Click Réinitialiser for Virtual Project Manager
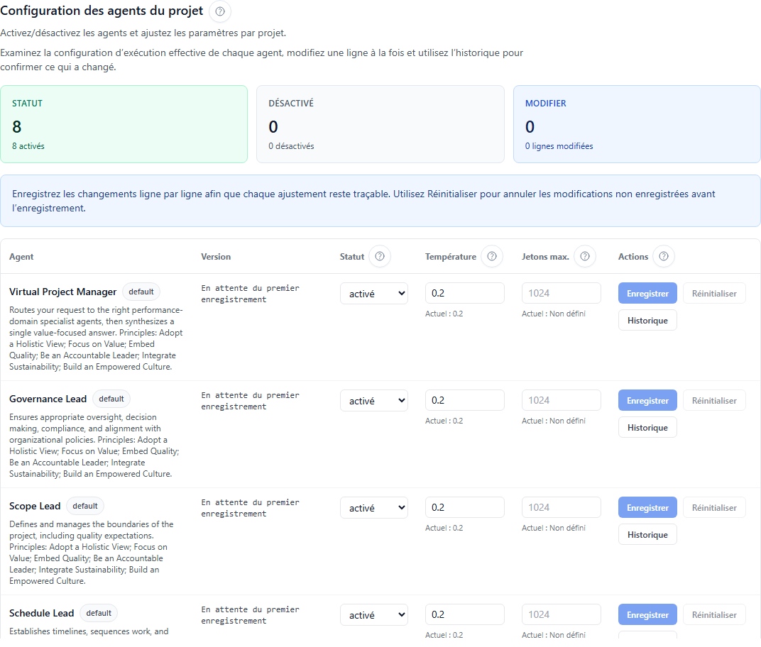Viewport: 761px width, 647px height. point(714,293)
